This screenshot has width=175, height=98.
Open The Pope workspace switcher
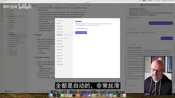[x=10, y=91]
